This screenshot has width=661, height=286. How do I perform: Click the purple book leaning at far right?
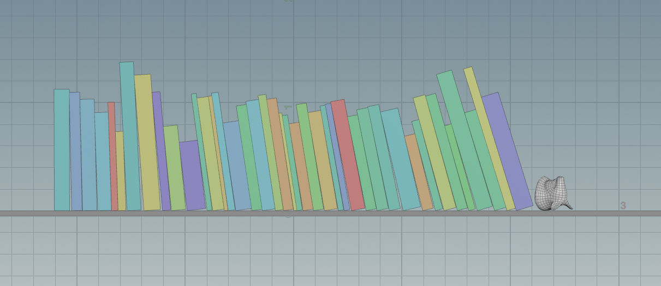point(507,153)
